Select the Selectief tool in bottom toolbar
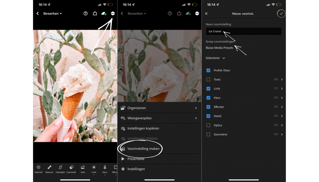Screen dimensions: 319x182 [x=38, y=168]
